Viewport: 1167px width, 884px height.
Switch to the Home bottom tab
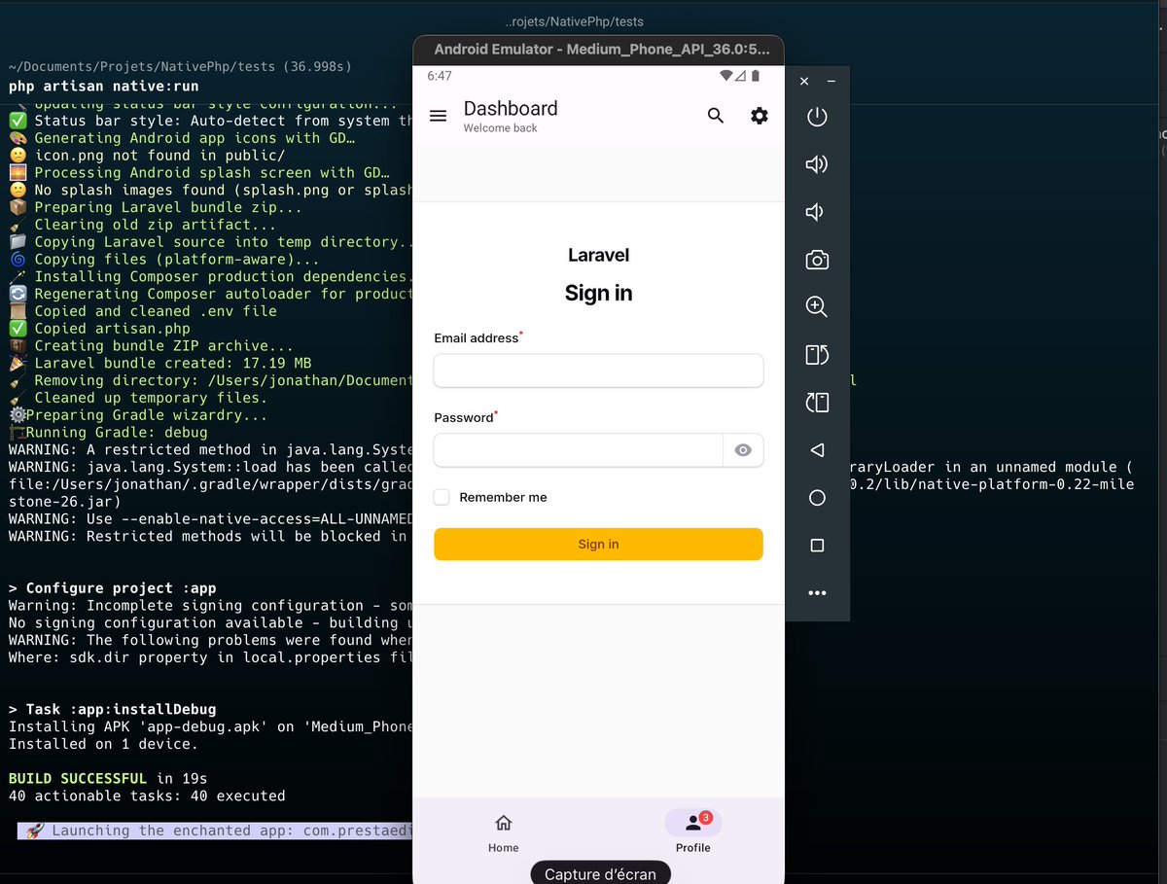[x=504, y=833]
